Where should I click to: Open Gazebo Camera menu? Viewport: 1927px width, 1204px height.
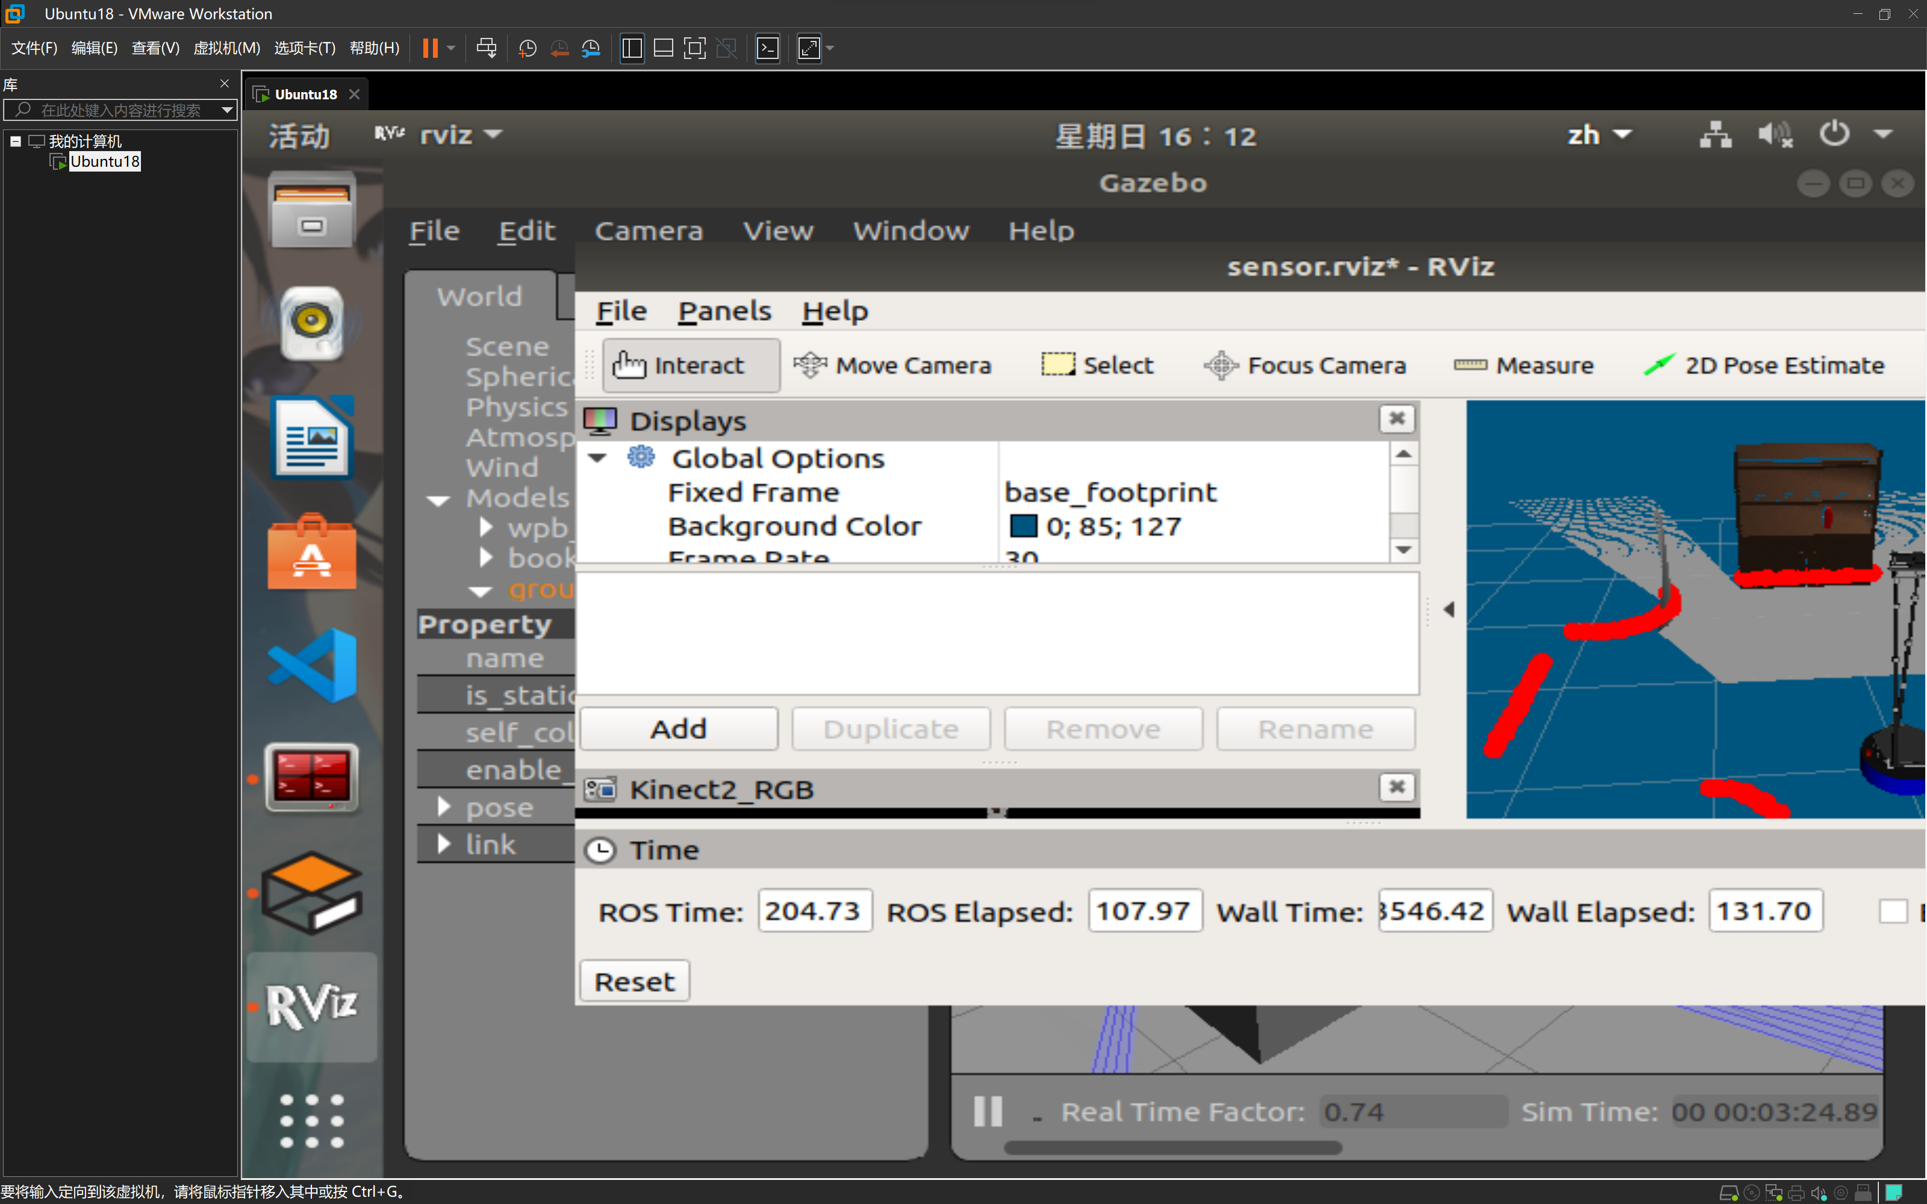pyautogui.click(x=649, y=231)
